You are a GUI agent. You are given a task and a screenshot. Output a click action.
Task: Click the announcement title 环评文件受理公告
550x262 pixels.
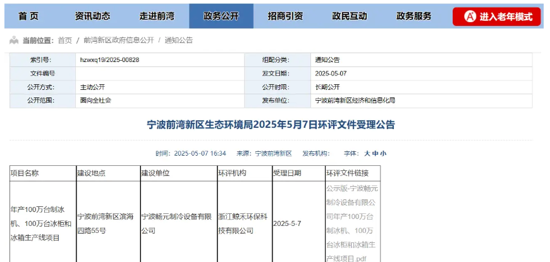pyautogui.click(x=271, y=125)
